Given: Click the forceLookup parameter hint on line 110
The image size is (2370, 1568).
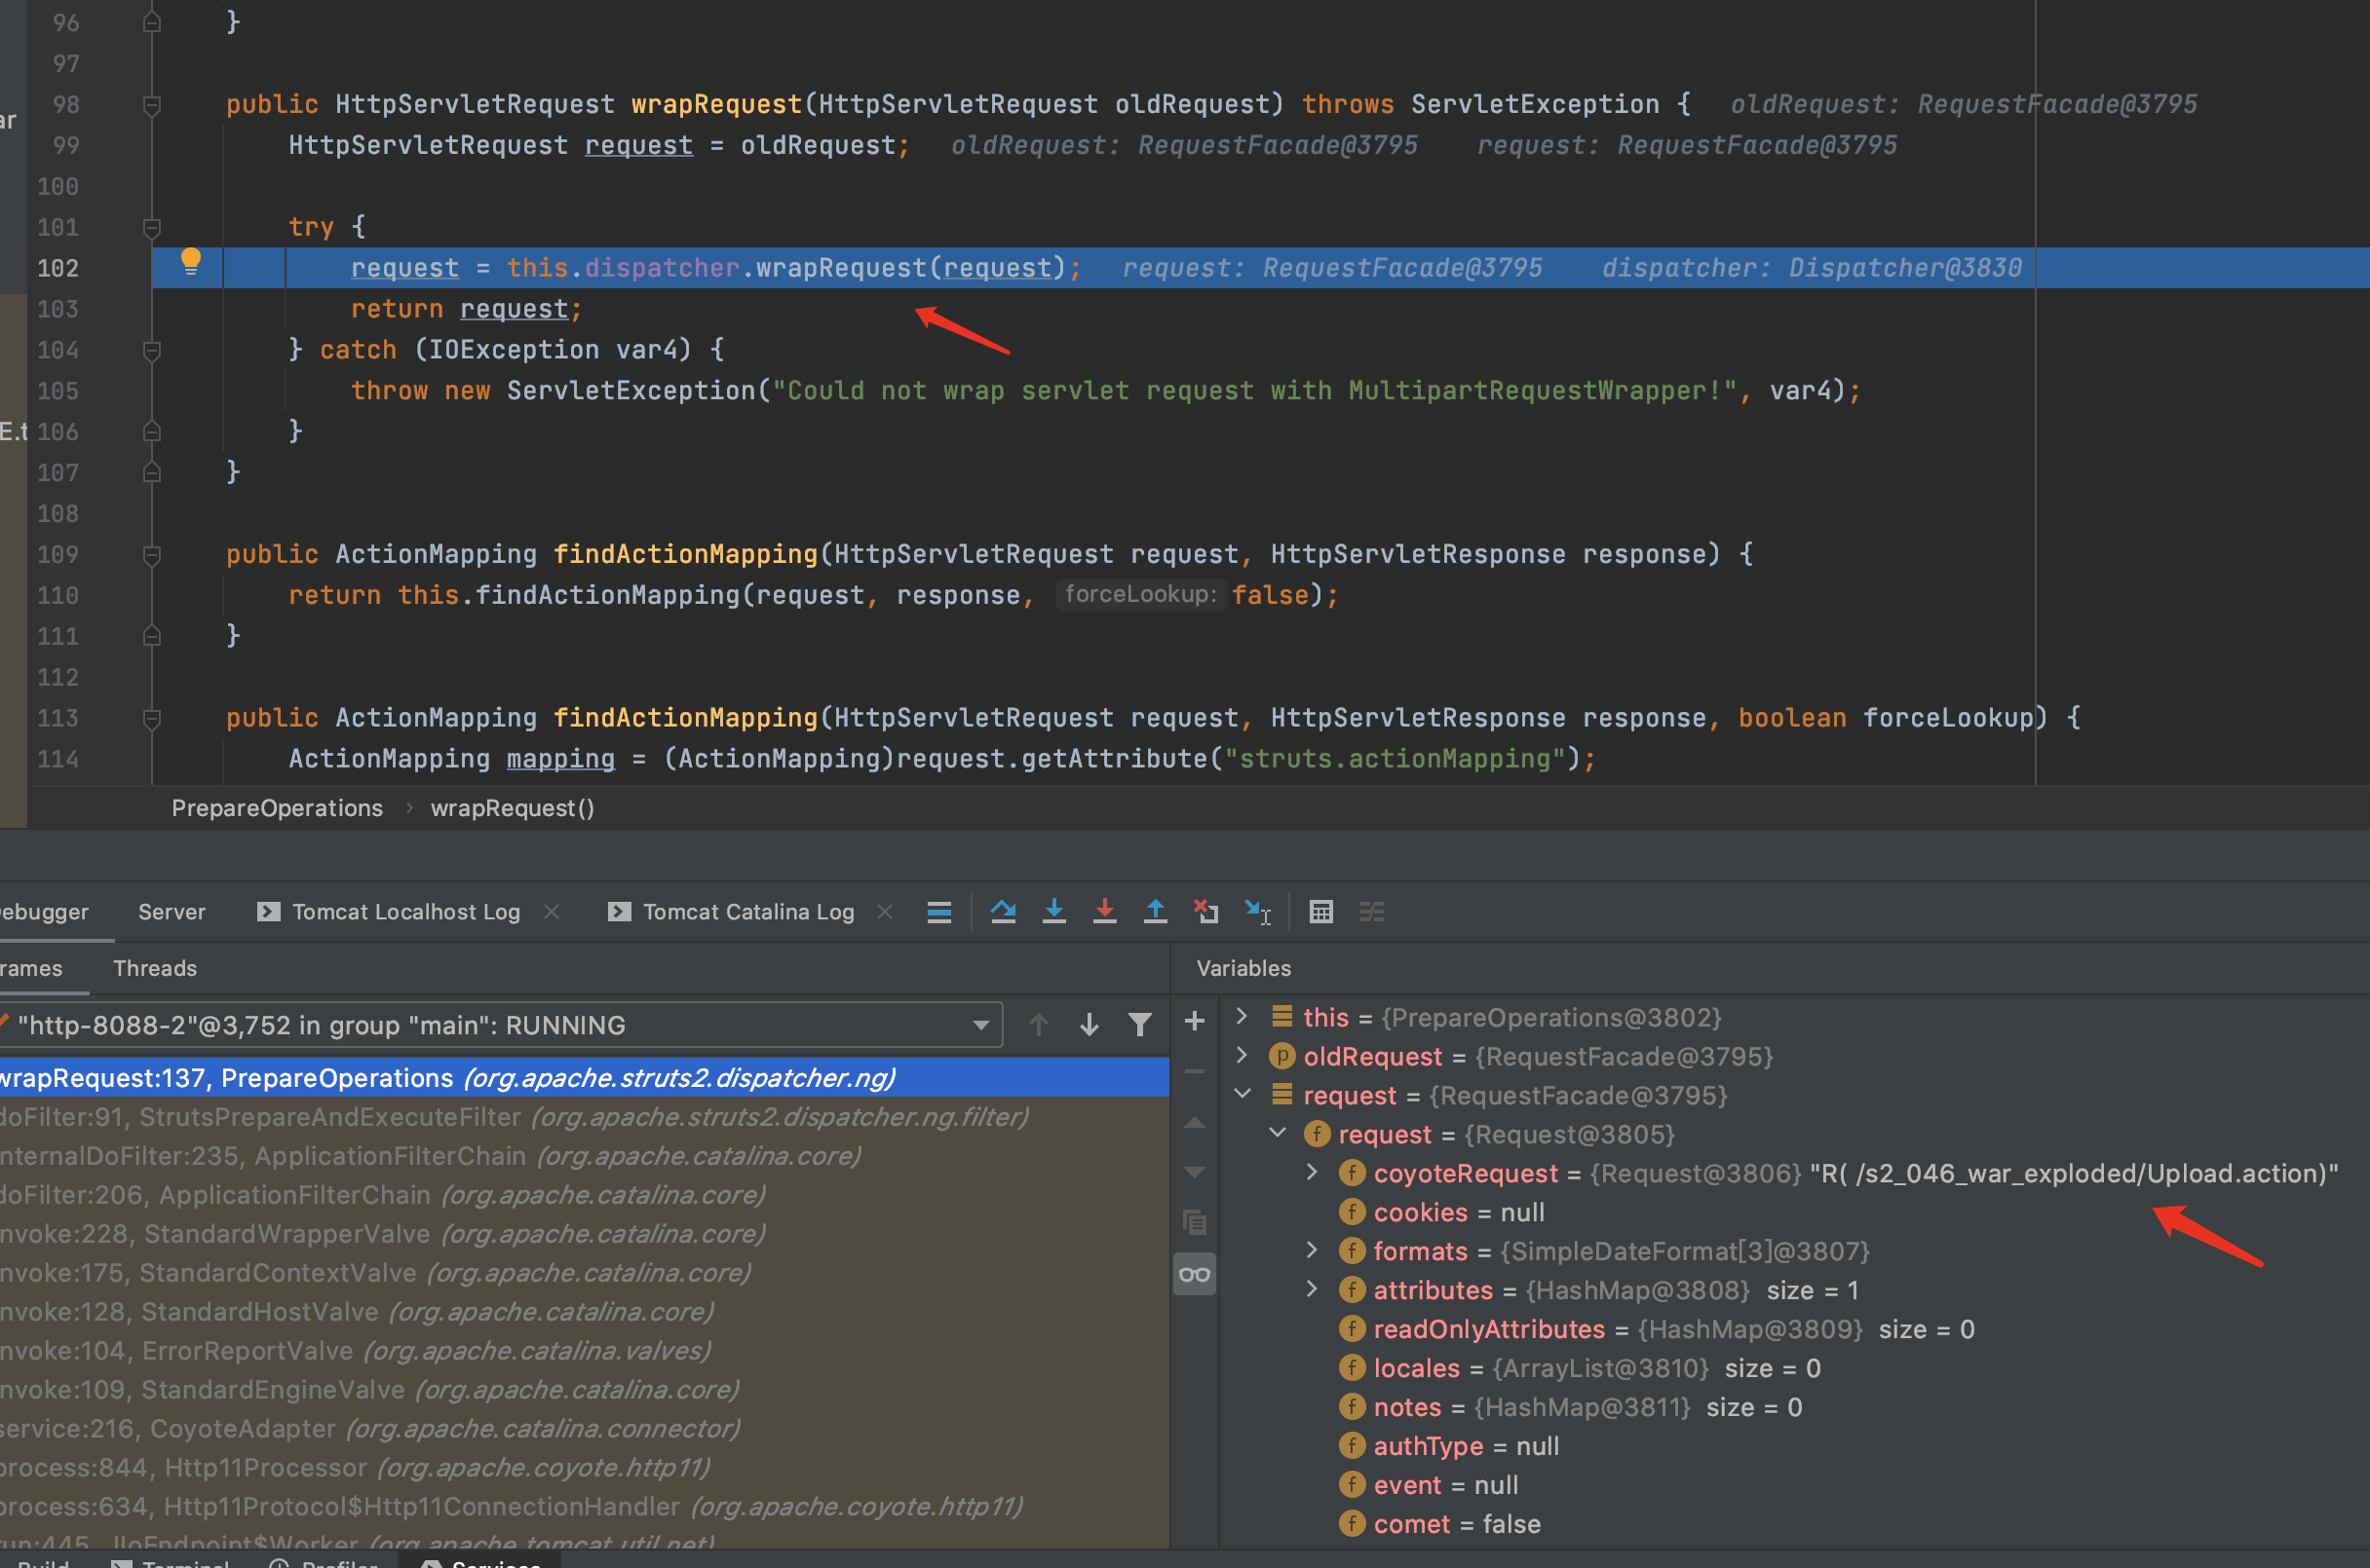Looking at the screenshot, I should click(x=1140, y=595).
